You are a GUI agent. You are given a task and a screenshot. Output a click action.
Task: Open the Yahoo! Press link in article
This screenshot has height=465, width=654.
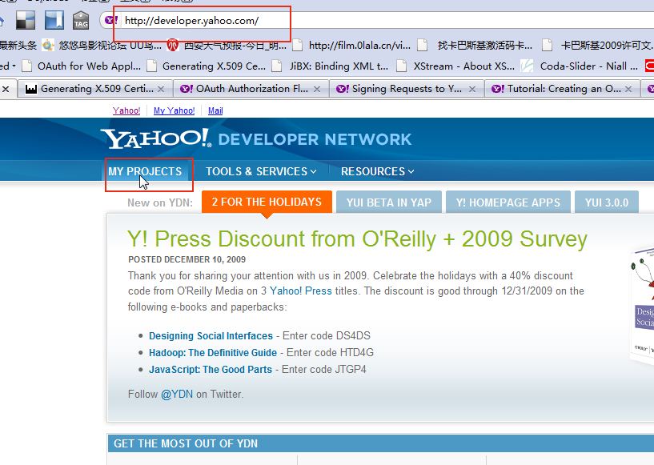[x=301, y=291]
